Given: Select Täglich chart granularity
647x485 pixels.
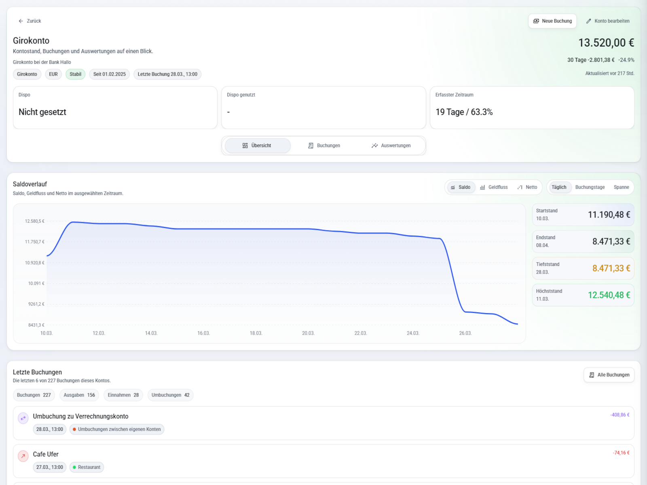Looking at the screenshot, I should tap(559, 188).
